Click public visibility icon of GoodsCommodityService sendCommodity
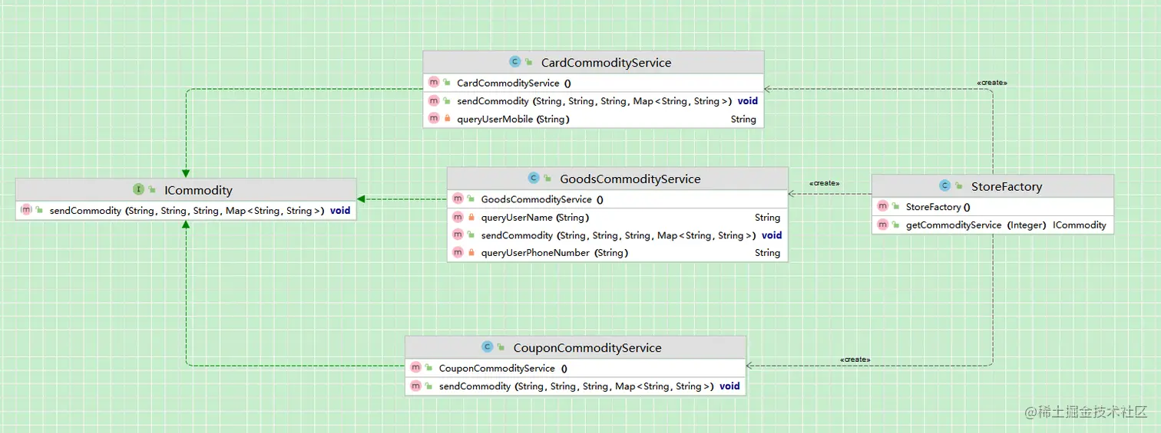Image resolution: width=1161 pixels, height=433 pixels. (471, 235)
